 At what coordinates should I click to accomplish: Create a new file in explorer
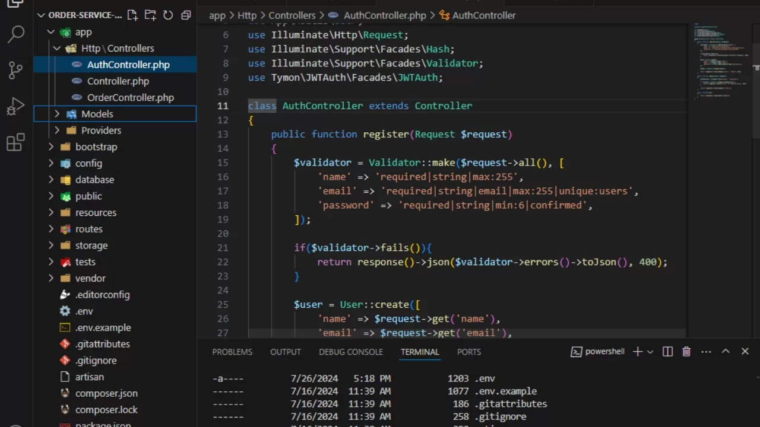point(132,15)
